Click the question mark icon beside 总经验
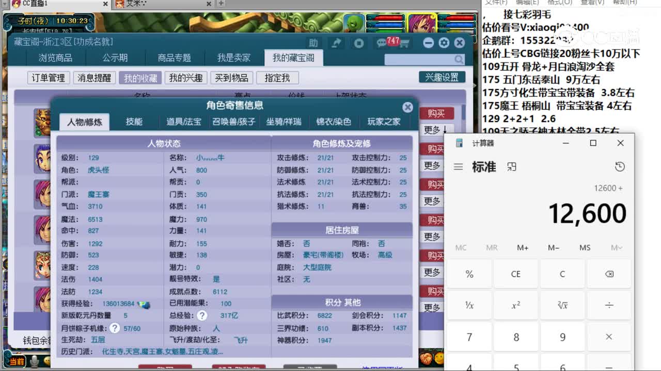This screenshot has height=371, width=661. [202, 315]
